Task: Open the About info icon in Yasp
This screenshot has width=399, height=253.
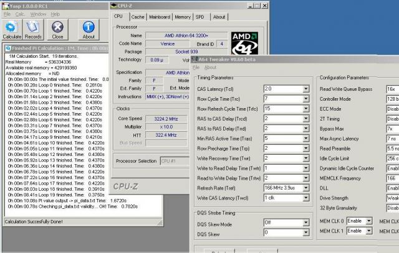Action: pos(89,30)
